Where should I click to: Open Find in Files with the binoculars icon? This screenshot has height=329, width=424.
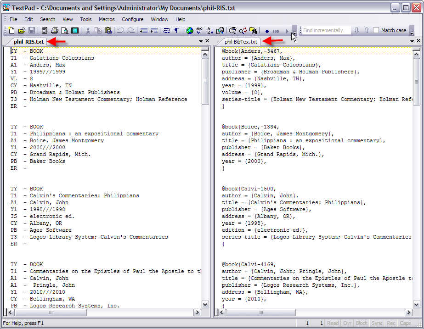pyautogui.click(x=253, y=31)
